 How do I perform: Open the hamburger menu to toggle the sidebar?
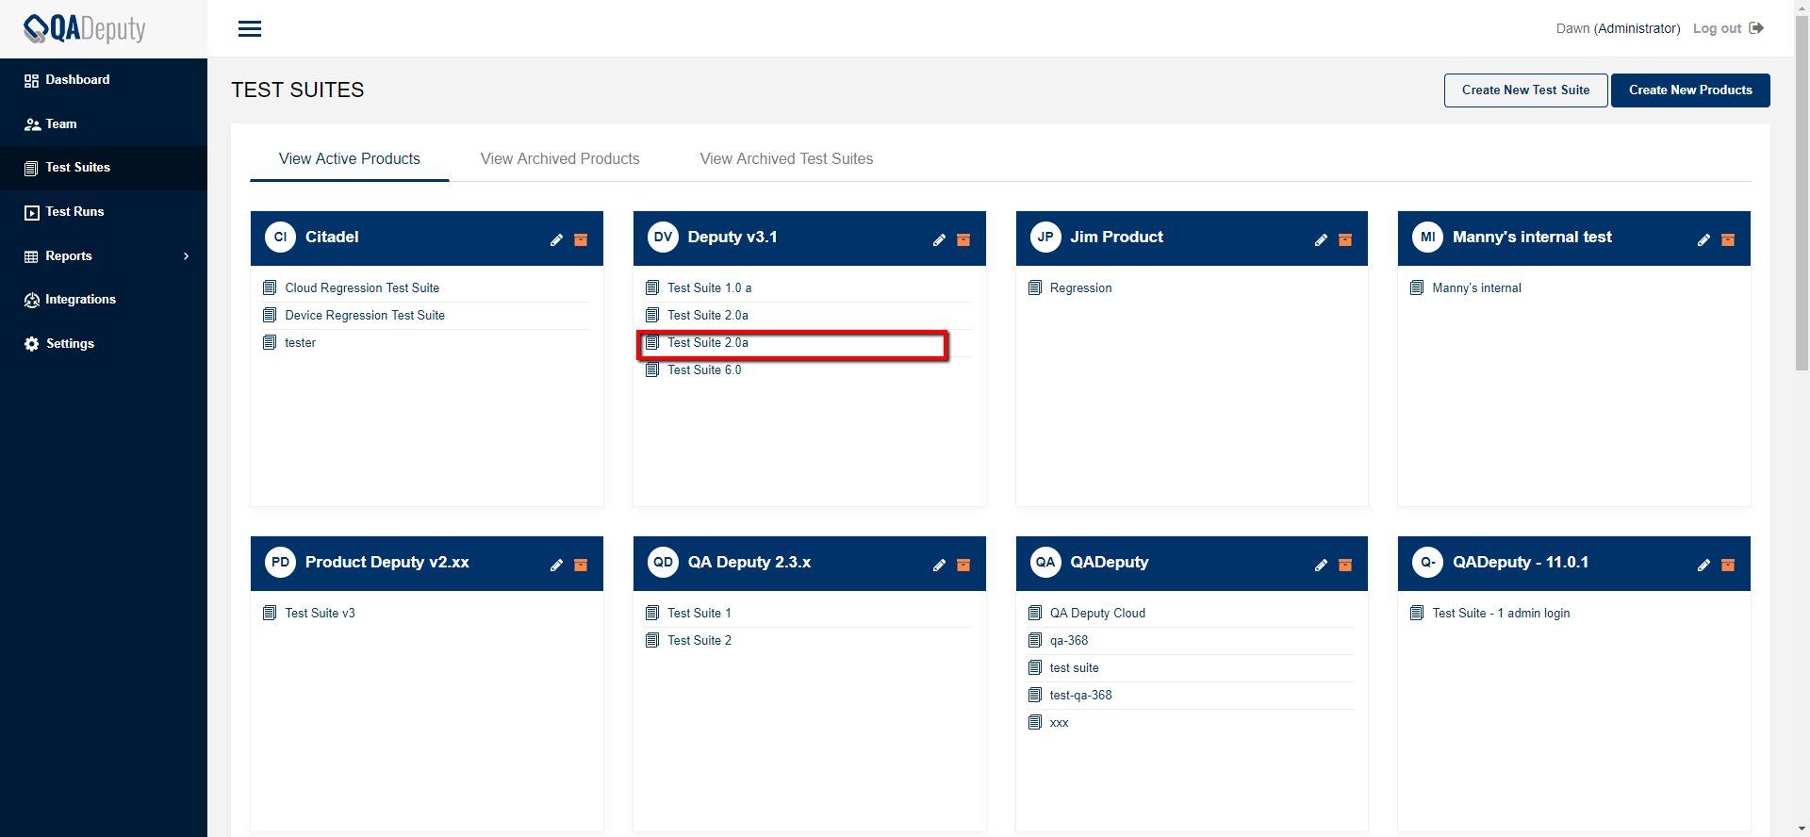(250, 29)
